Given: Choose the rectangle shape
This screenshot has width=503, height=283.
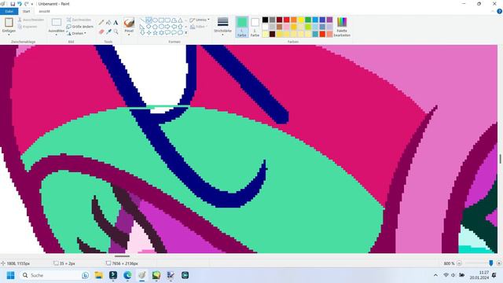Looking at the screenshot, I should coord(161,20).
